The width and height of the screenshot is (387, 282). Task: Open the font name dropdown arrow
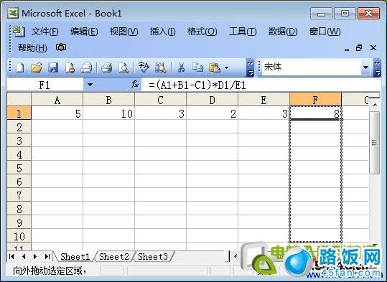click(x=365, y=67)
